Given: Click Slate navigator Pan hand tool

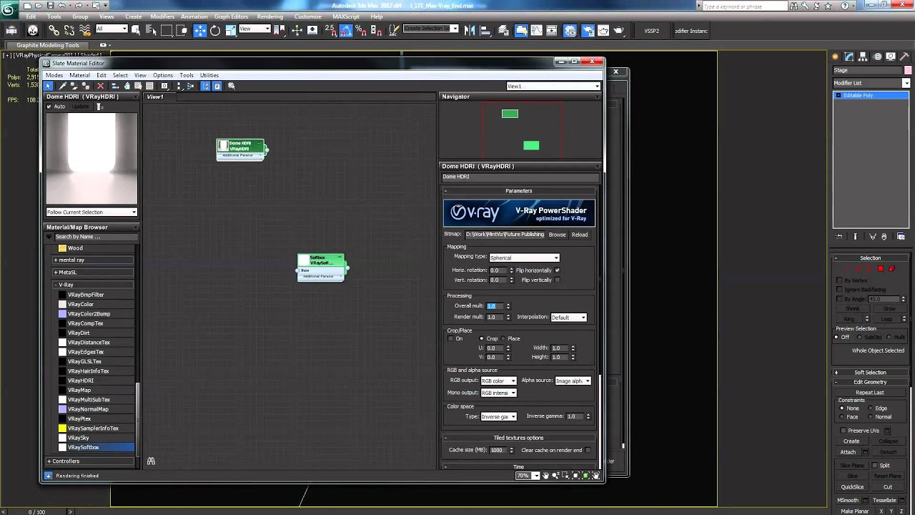Looking at the screenshot, I should (x=545, y=476).
